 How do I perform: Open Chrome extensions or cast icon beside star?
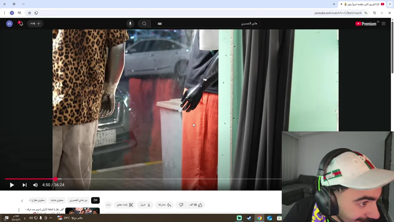(x=36, y=13)
